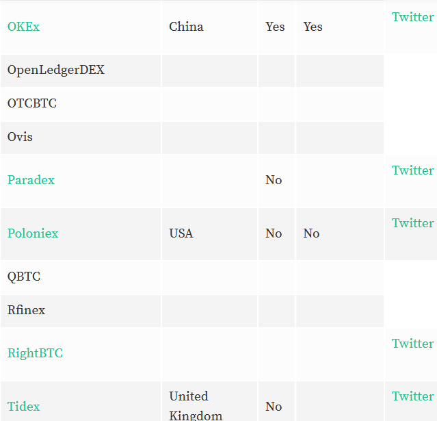Open the Poloniex exchange link
This screenshot has width=437, height=421.
coord(33,233)
